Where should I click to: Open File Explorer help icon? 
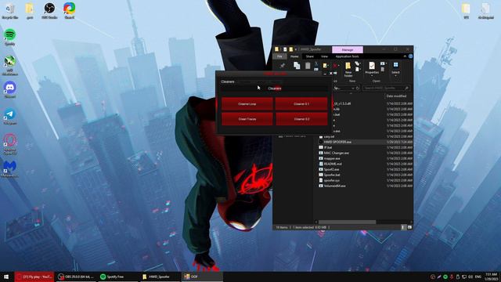[x=410, y=56]
